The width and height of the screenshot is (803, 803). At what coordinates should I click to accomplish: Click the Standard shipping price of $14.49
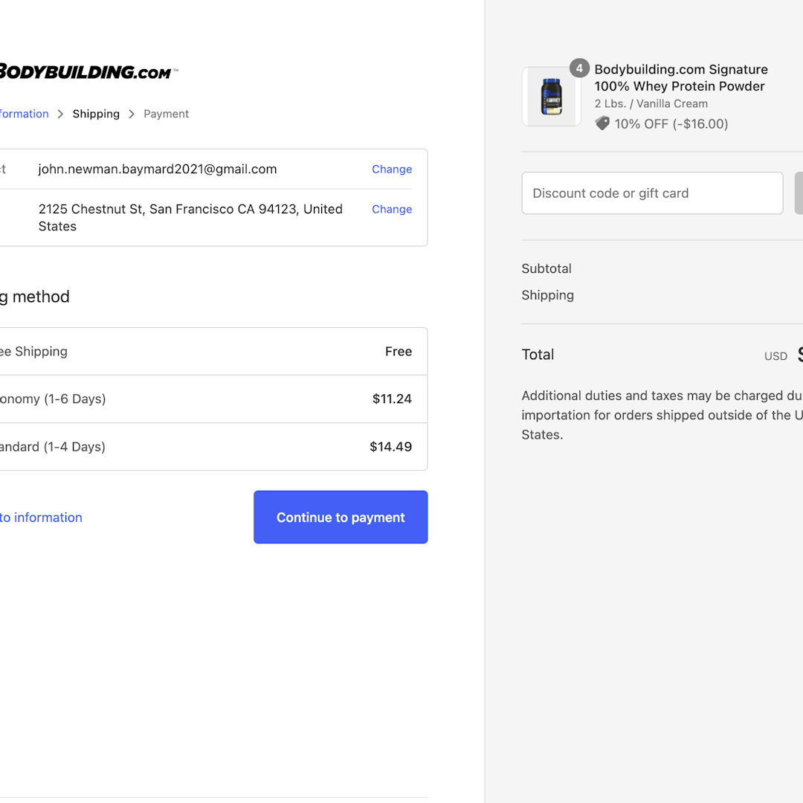tap(390, 446)
